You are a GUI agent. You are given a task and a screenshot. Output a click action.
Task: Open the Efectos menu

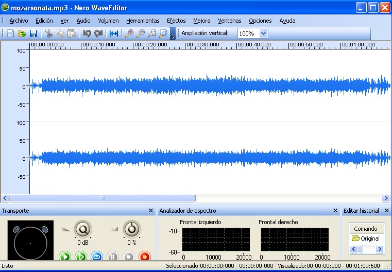tap(176, 21)
